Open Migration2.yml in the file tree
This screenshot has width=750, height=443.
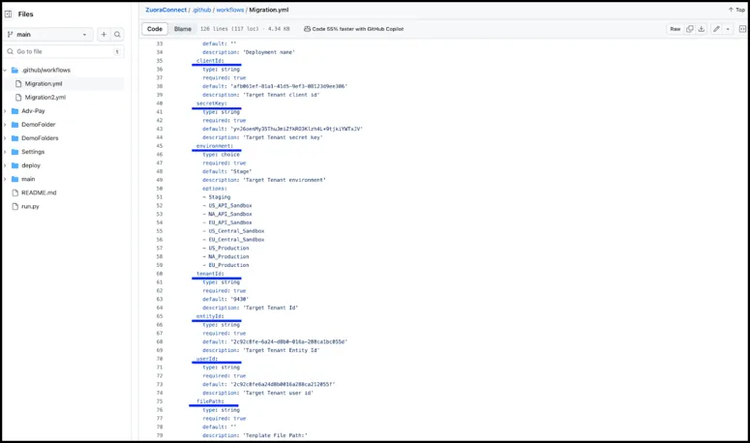pyautogui.click(x=45, y=97)
